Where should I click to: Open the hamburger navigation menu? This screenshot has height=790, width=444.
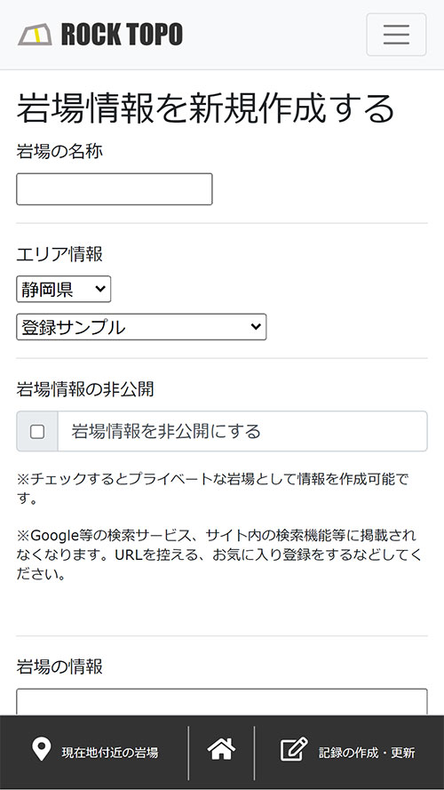click(x=396, y=35)
